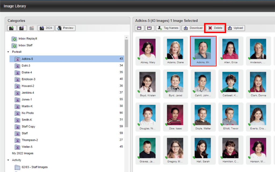Image resolution: width=275 pixels, height=172 pixels.
Task: Click the edit category icon
Action: pos(22,28)
